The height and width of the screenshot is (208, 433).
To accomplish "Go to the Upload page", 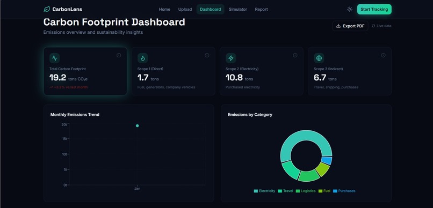I will 185,9.
